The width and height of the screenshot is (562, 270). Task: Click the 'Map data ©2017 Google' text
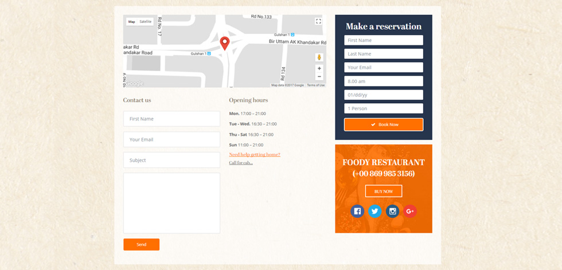(287, 85)
